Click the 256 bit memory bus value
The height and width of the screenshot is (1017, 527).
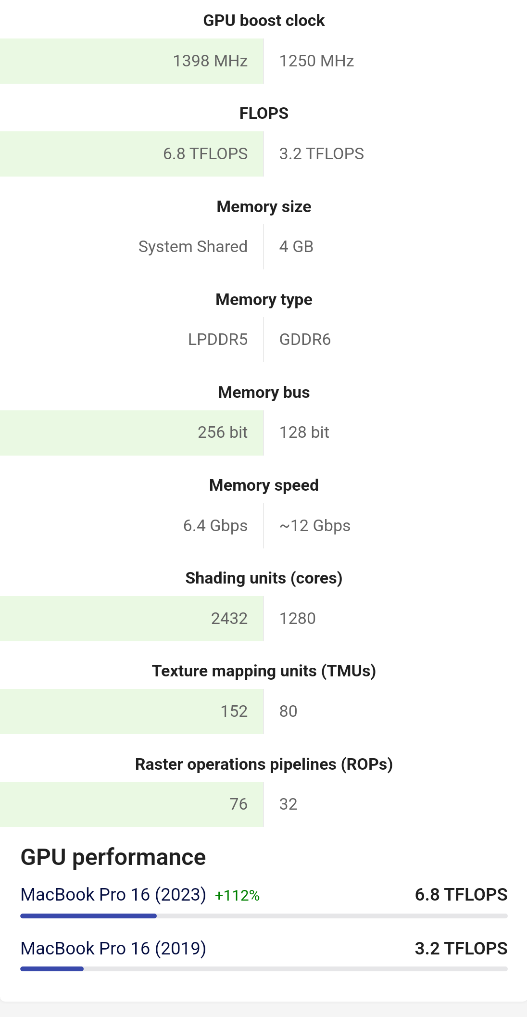223,432
